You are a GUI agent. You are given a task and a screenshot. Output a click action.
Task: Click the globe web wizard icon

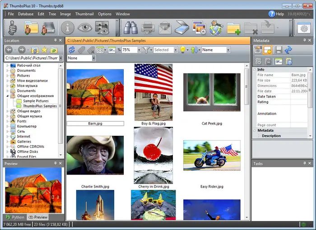coord(216,28)
